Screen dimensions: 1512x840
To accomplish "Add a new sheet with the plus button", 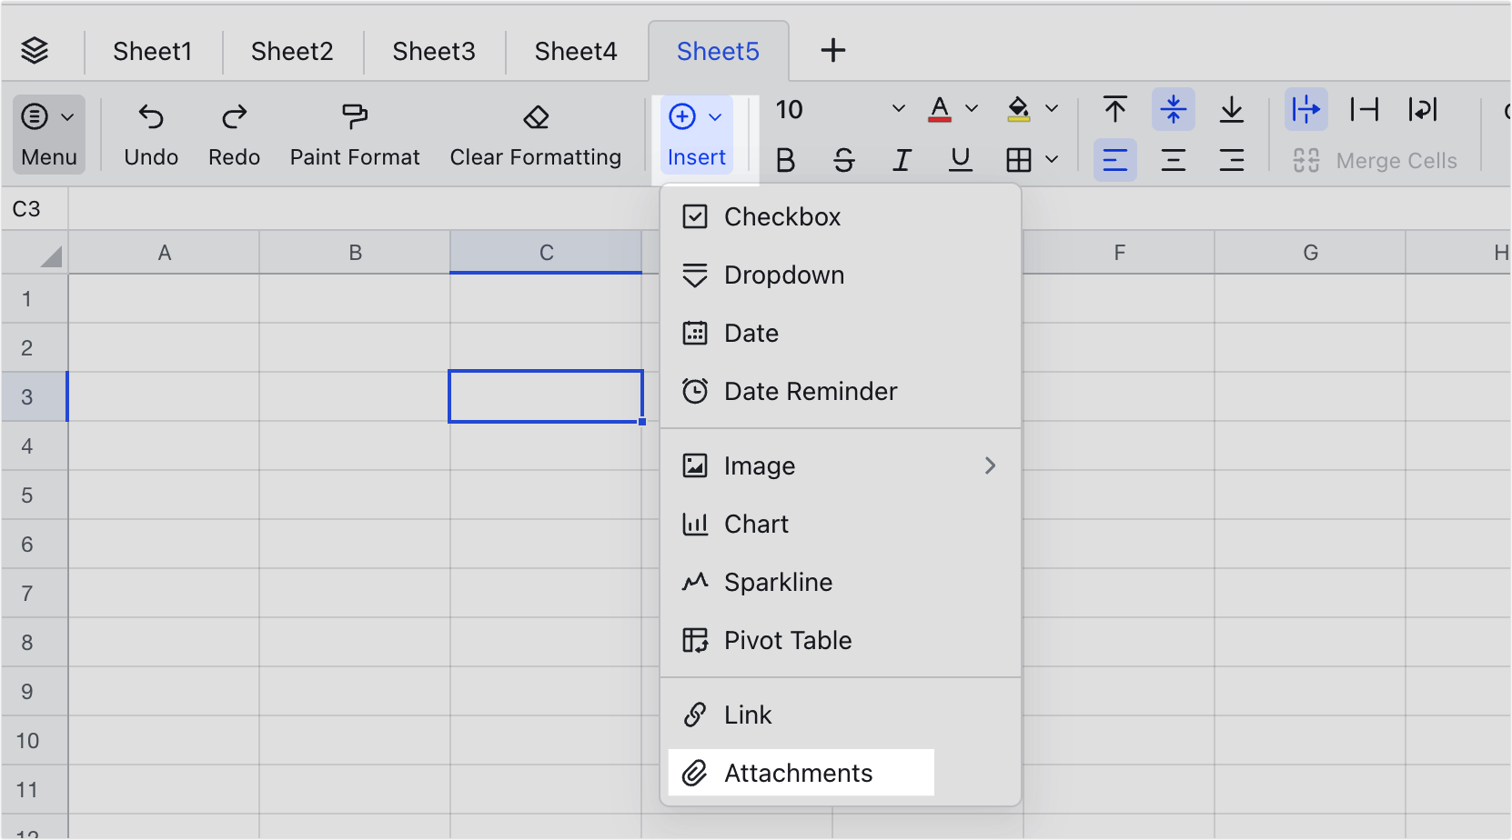I will [x=832, y=50].
